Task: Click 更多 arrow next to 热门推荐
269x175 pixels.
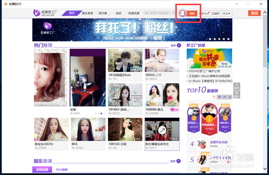Action: coord(179,45)
